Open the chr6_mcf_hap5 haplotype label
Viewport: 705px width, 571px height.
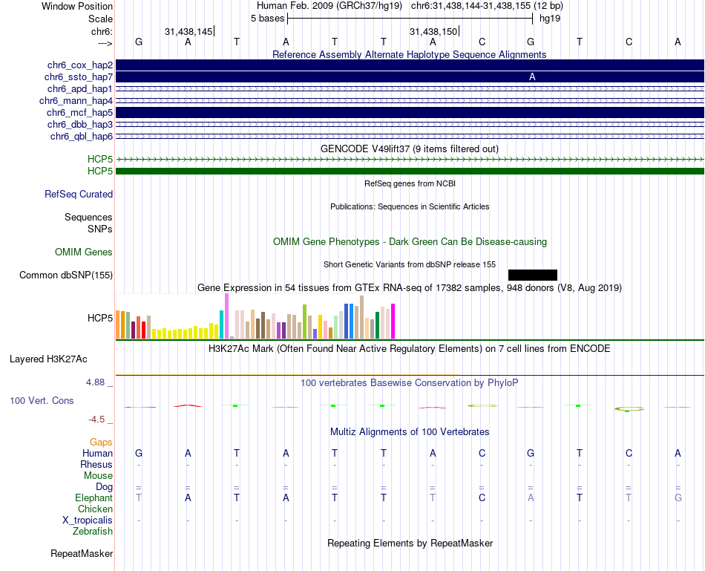click(x=79, y=112)
